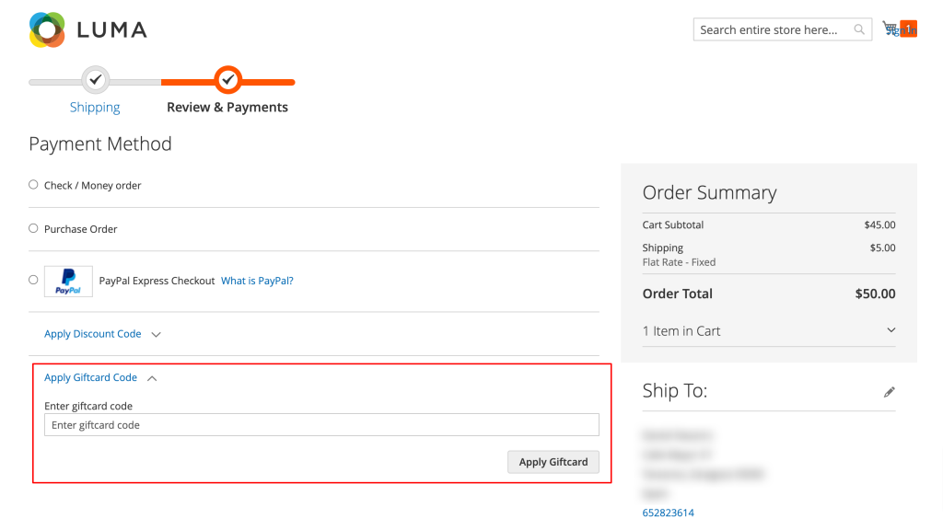Click the Shipping step checkmark circle
Image resolution: width=943 pixels, height=530 pixels.
tap(95, 80)
